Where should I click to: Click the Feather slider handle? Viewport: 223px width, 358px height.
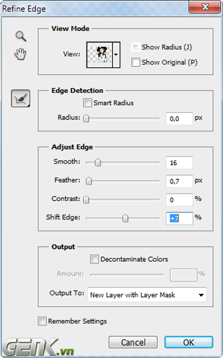click(x=89, y=181)
